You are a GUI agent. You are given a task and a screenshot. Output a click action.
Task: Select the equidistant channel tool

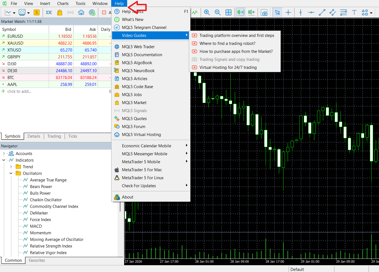point(333,12)
